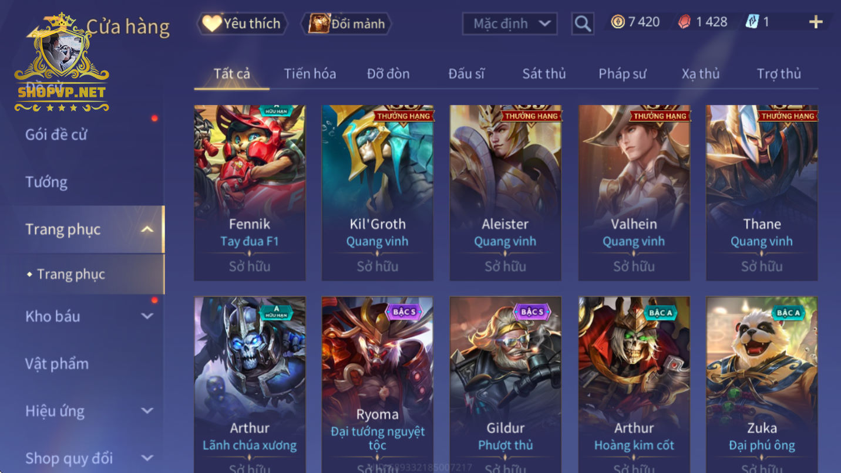Expand the Hiệu ứng sidebar section
Screen dimensions: 841x473
pos(147,411)
